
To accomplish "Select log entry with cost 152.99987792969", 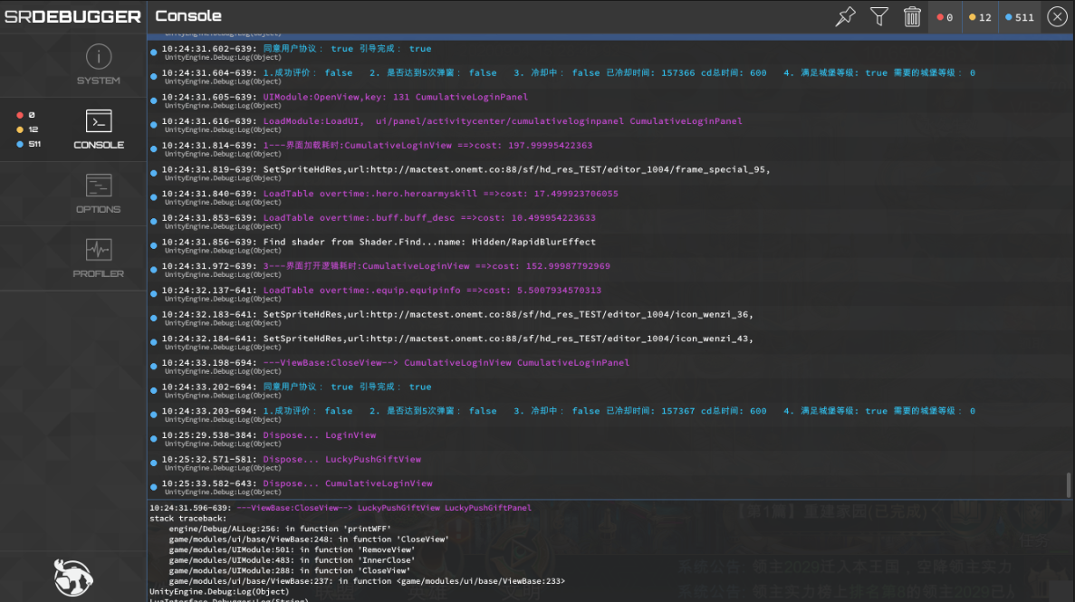I will click(x=609, y=270).
